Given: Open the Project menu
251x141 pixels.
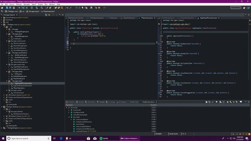Looking at the screenshot, I should 40,4.
